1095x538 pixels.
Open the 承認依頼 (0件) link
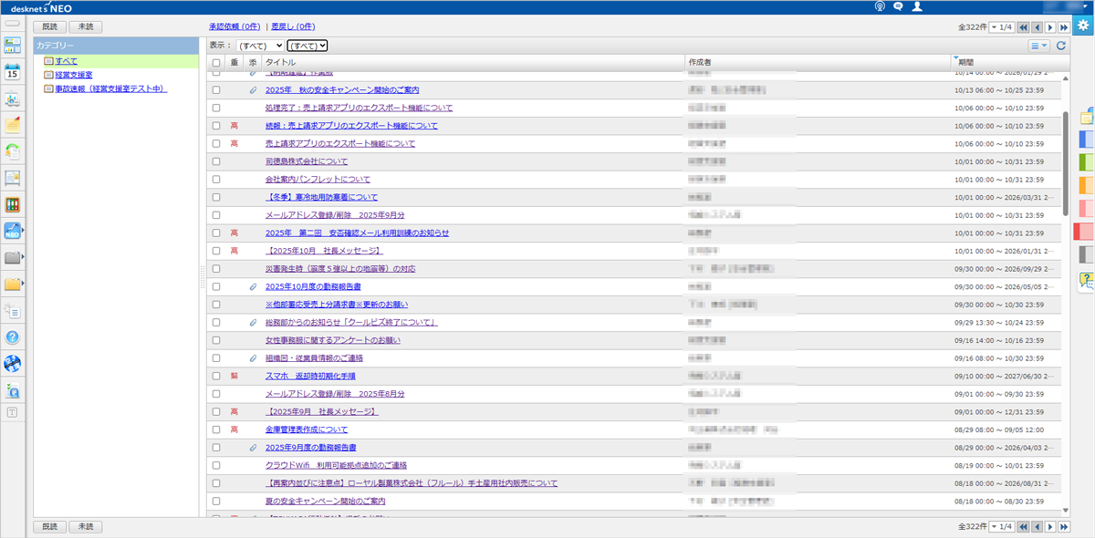coord(235,27)
